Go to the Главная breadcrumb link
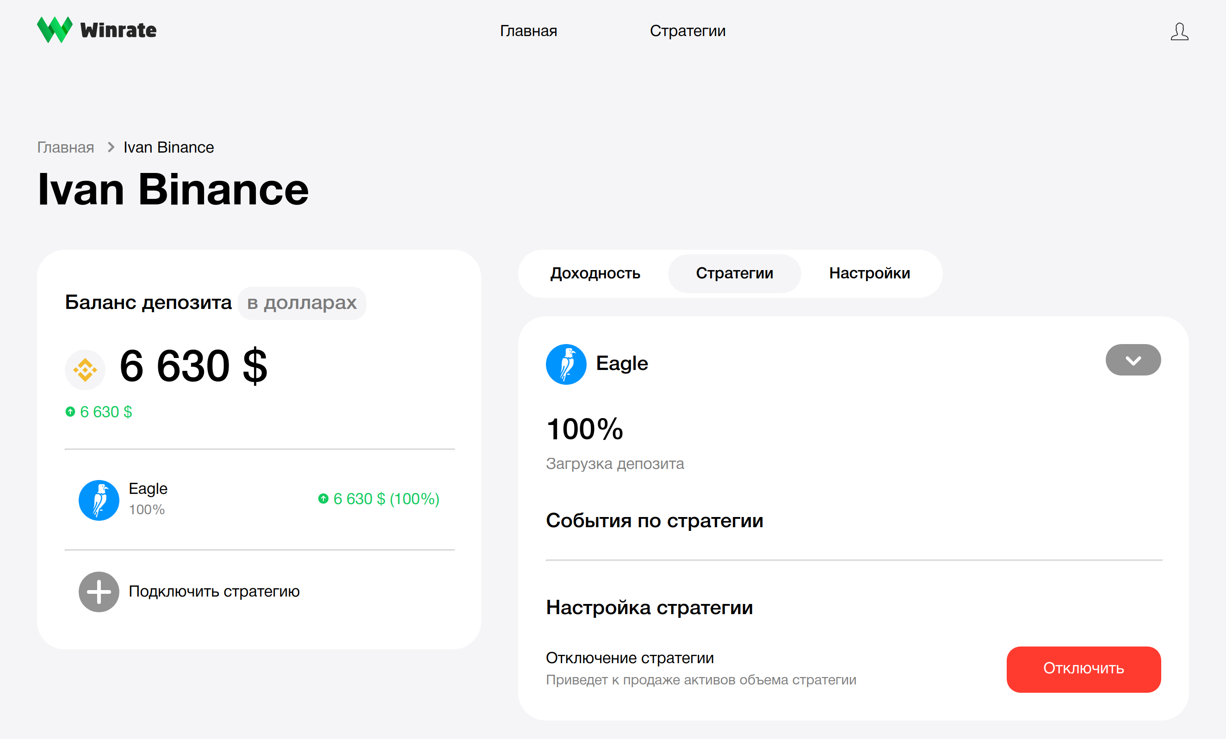 point(66,147)
